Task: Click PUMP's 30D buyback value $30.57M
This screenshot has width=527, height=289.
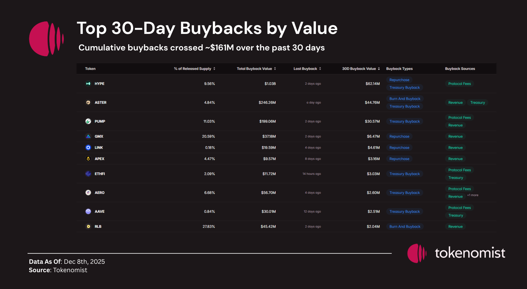Action: point(372,121)
